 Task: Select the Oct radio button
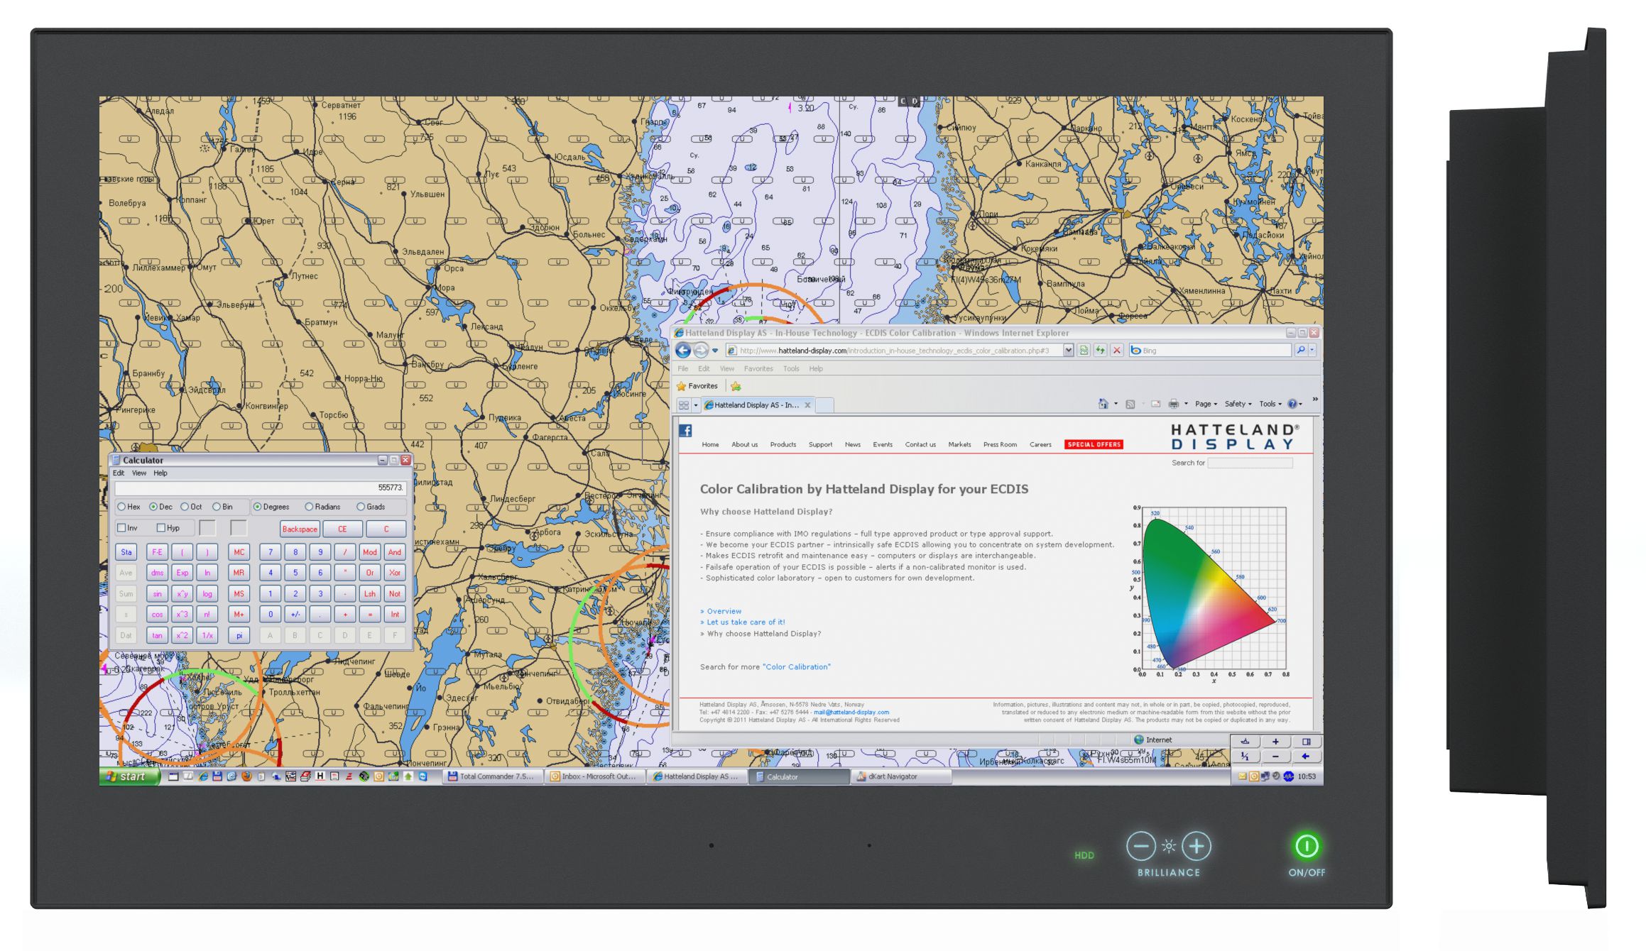[x=185, y=507]
